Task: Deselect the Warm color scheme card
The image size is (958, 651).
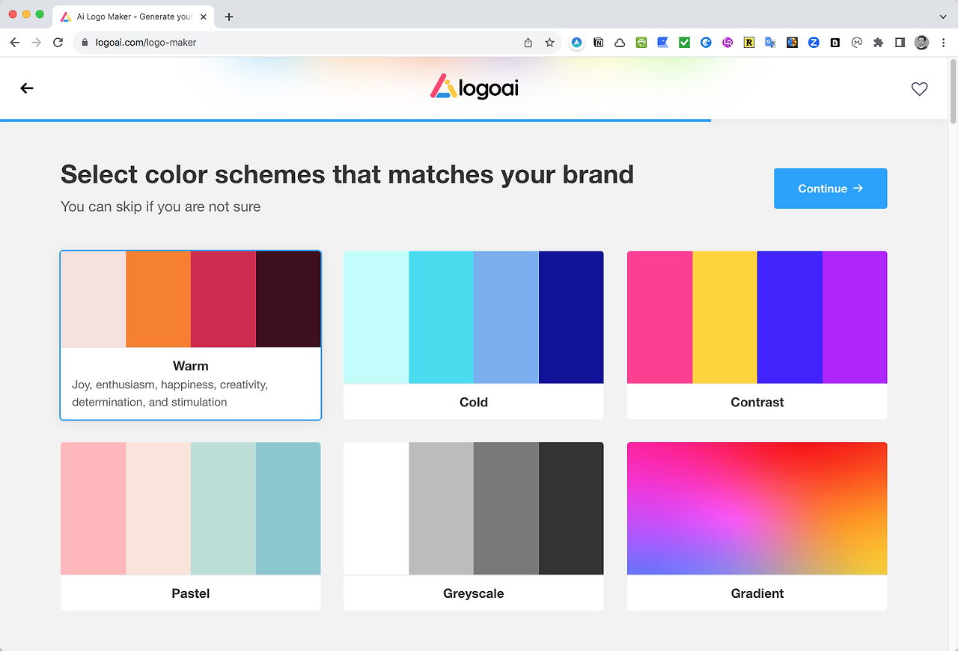Action: (191, 335)
